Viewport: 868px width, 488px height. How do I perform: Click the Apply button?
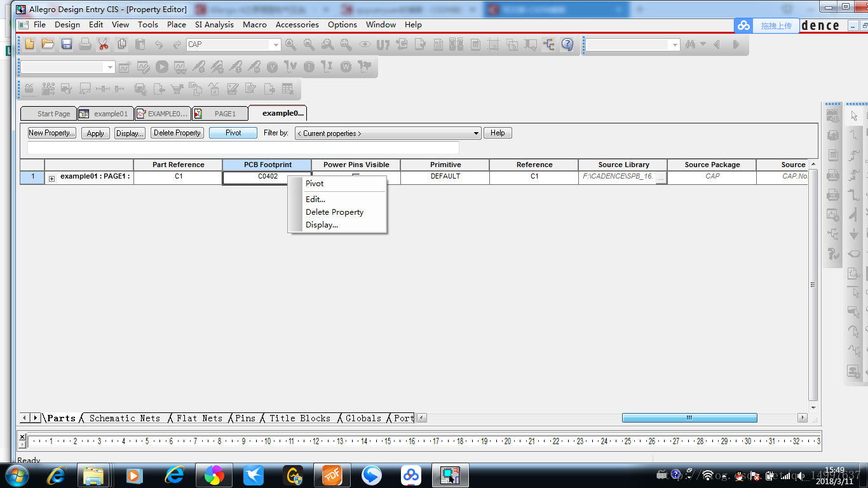95,133
